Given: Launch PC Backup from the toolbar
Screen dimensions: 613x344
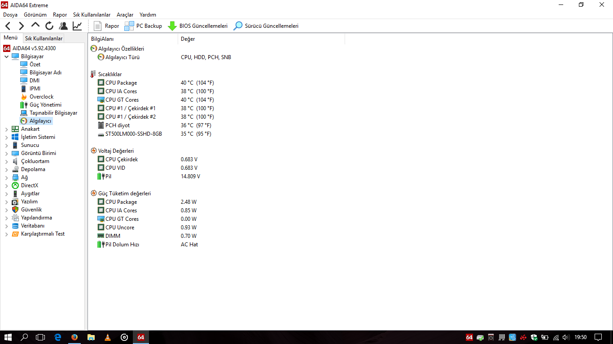Looking at the screenshot, I should 143,26.
